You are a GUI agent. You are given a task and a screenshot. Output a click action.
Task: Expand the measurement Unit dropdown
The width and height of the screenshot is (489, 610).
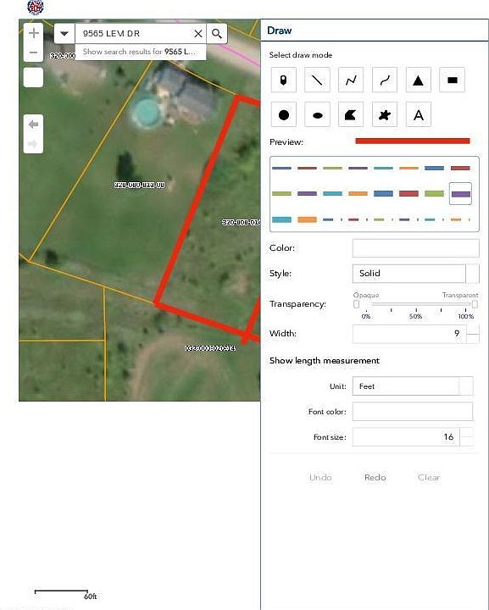click(413, 386)
